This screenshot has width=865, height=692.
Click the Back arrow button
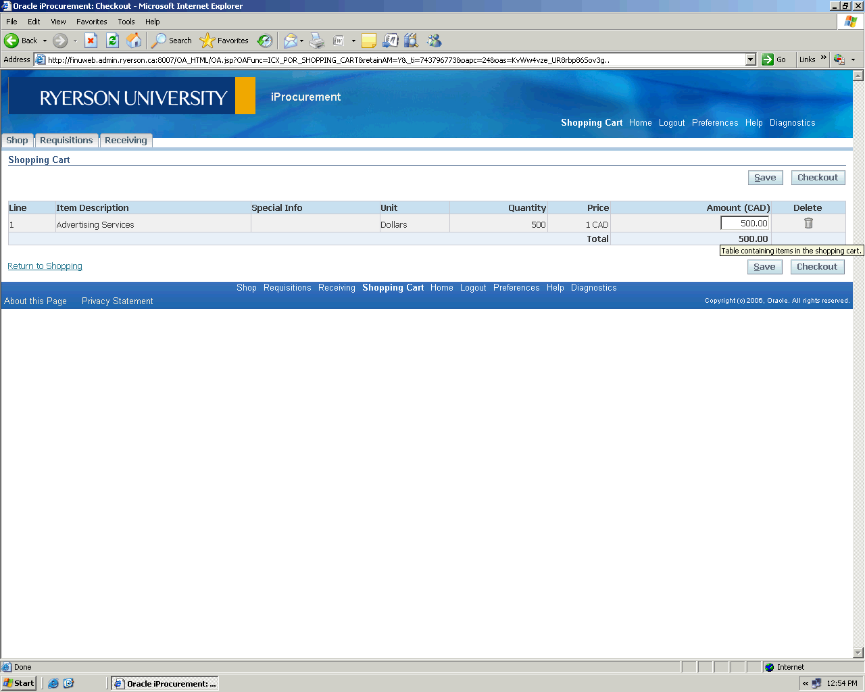pyautogui.click(x=20, y=41)
